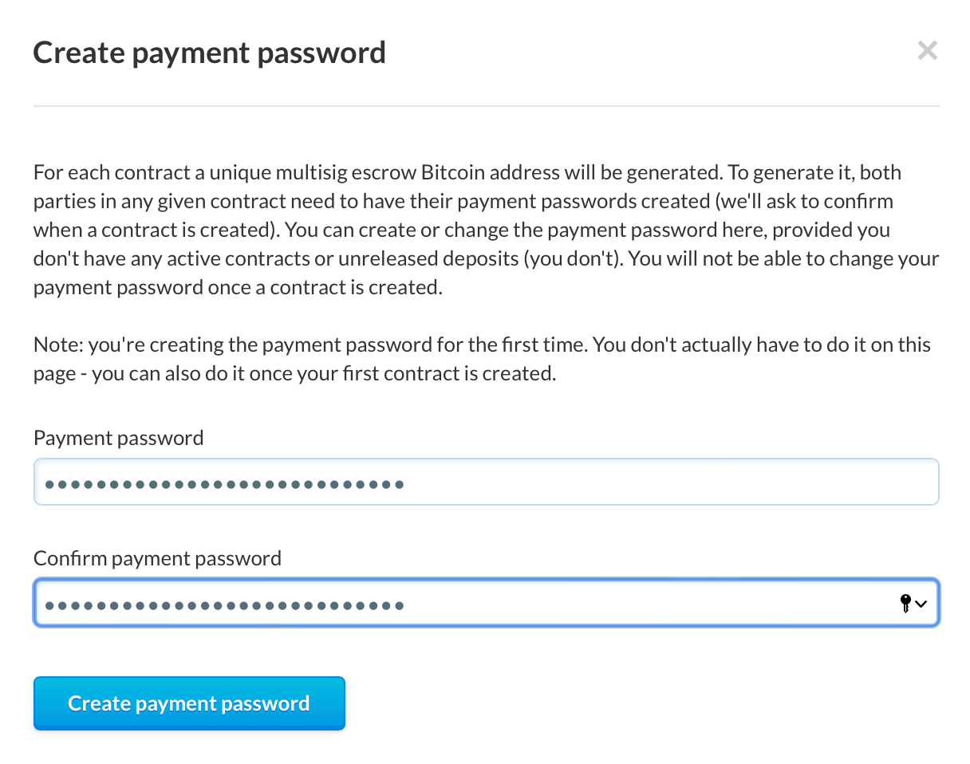This screenshot has width=970, height=764.
Task: Click the word "Note:" in the second paragraph
Action: [58, 345]
